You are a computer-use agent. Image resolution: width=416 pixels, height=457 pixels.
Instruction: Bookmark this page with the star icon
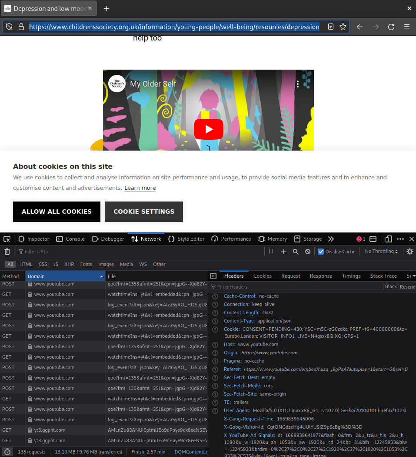(343, 27)
